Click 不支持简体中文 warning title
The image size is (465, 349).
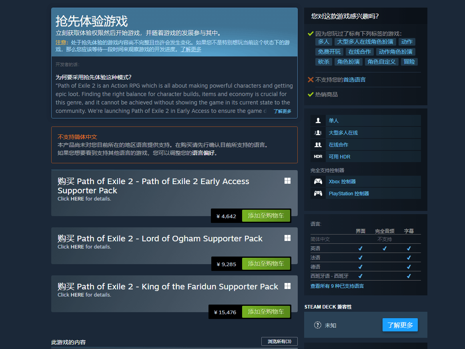pyautogui.click(x=77, y=137)
